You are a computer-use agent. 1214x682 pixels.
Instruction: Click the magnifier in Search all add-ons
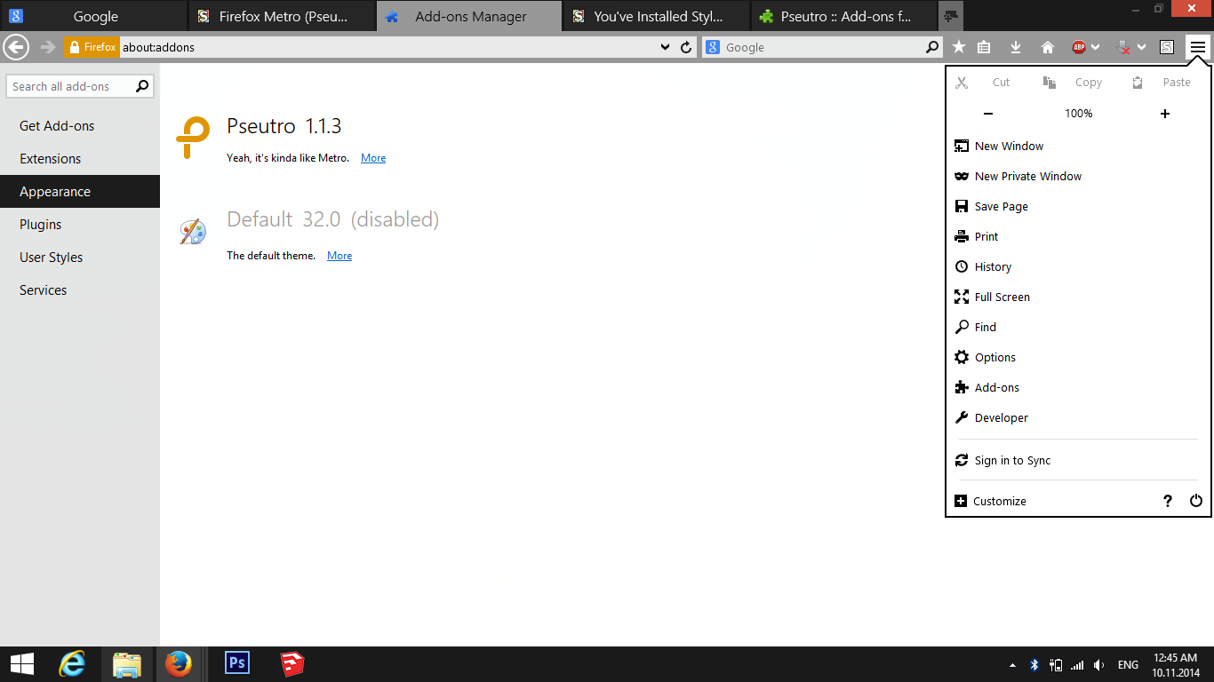(x=141, y=86)
